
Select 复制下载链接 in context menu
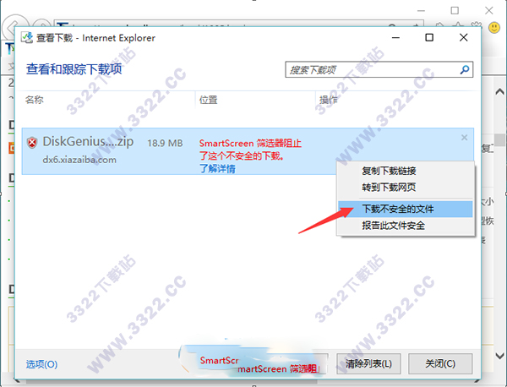[389, 171]
